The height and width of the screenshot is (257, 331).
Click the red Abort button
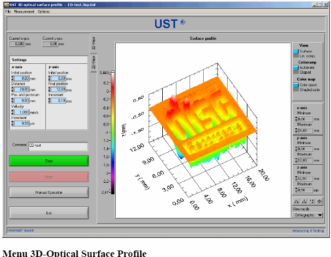49,177
